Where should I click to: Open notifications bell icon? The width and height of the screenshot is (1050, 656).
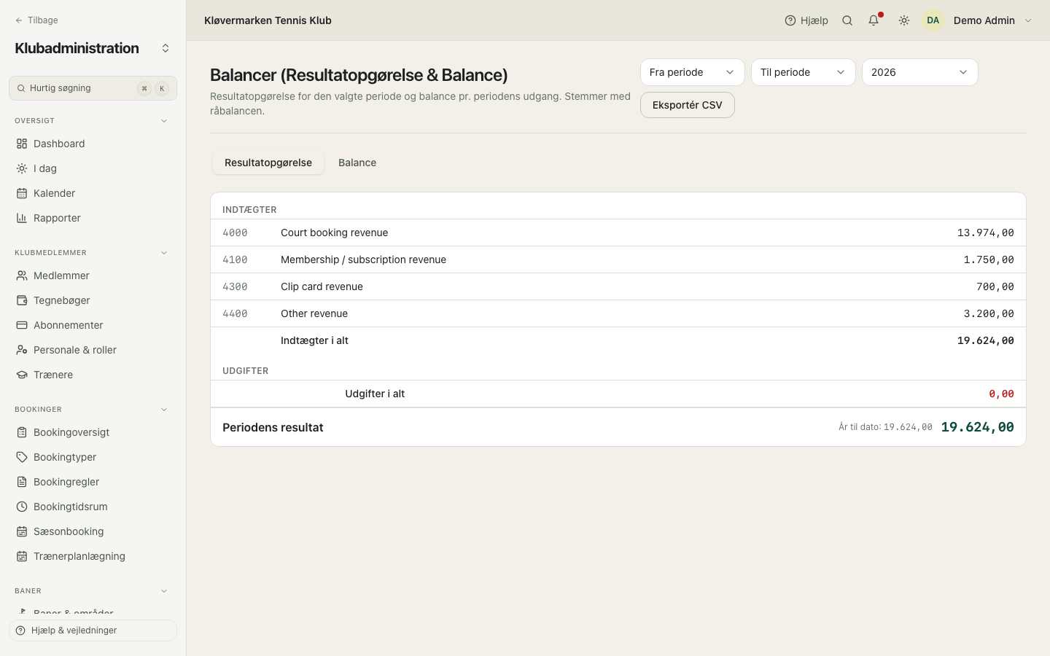[874, 20]
